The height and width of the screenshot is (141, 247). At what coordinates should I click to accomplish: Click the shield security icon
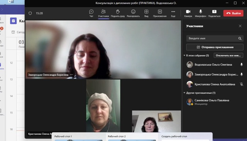click(x=30, y=13)
